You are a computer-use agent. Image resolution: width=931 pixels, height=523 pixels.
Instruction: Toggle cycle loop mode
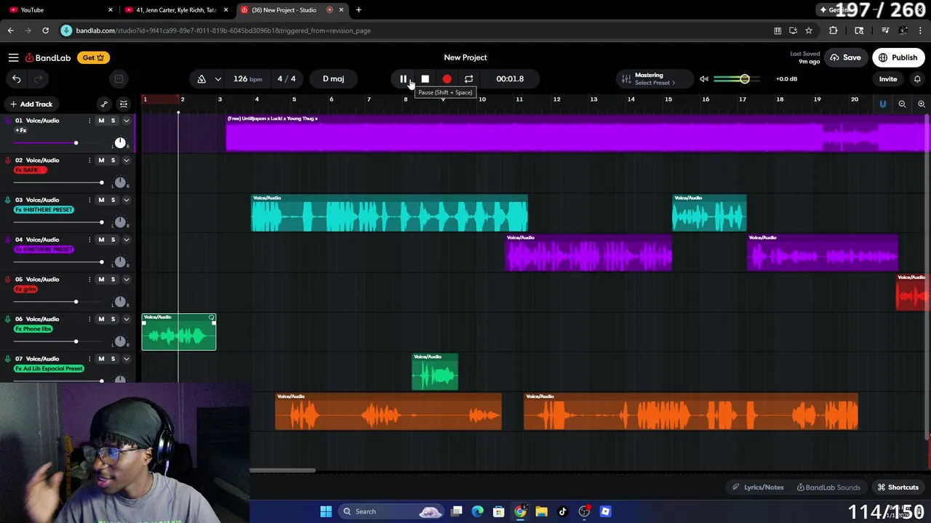coord(468,78)
